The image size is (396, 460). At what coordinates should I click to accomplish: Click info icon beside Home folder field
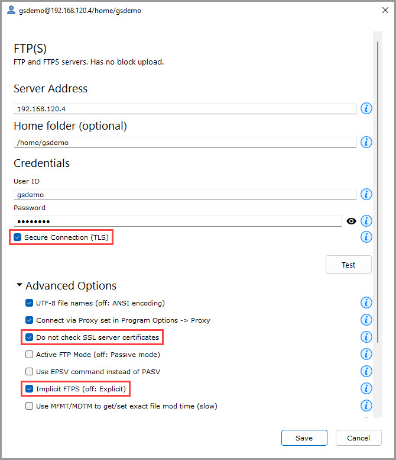366,141
